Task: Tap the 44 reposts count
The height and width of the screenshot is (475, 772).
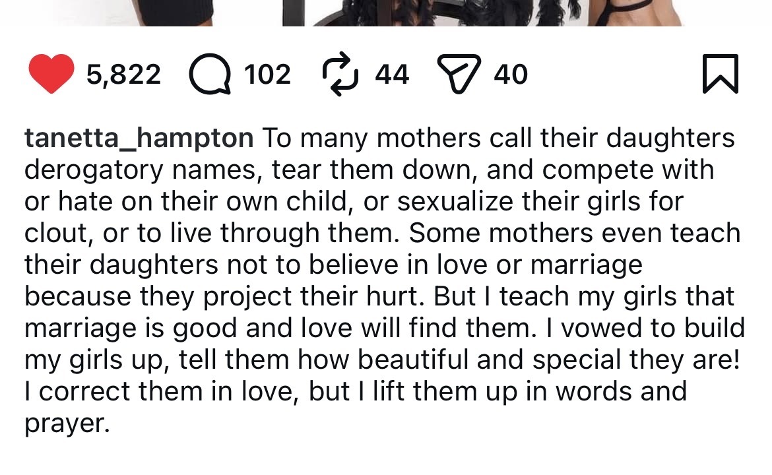Action: [392, 75]
